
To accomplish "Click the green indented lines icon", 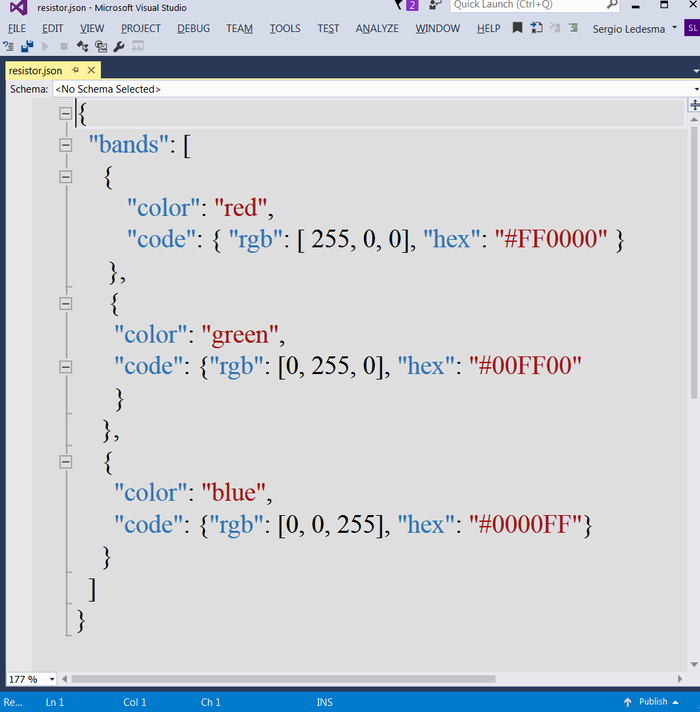I will (x=574, y=28).
